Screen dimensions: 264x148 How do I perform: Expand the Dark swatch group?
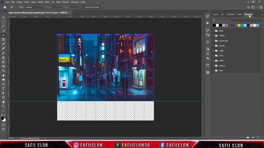coord(214,60)
